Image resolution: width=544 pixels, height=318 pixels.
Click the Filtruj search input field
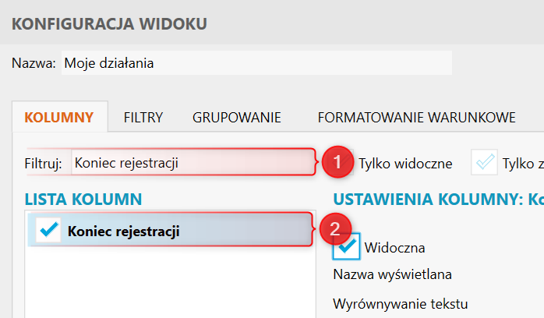coord(192,163)
